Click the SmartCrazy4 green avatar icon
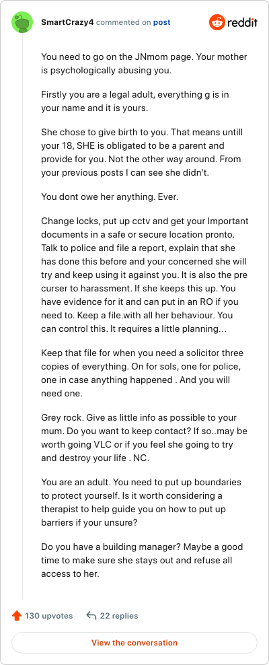The height and width of the screenshot is (665, 269). [x=22, y=22]
